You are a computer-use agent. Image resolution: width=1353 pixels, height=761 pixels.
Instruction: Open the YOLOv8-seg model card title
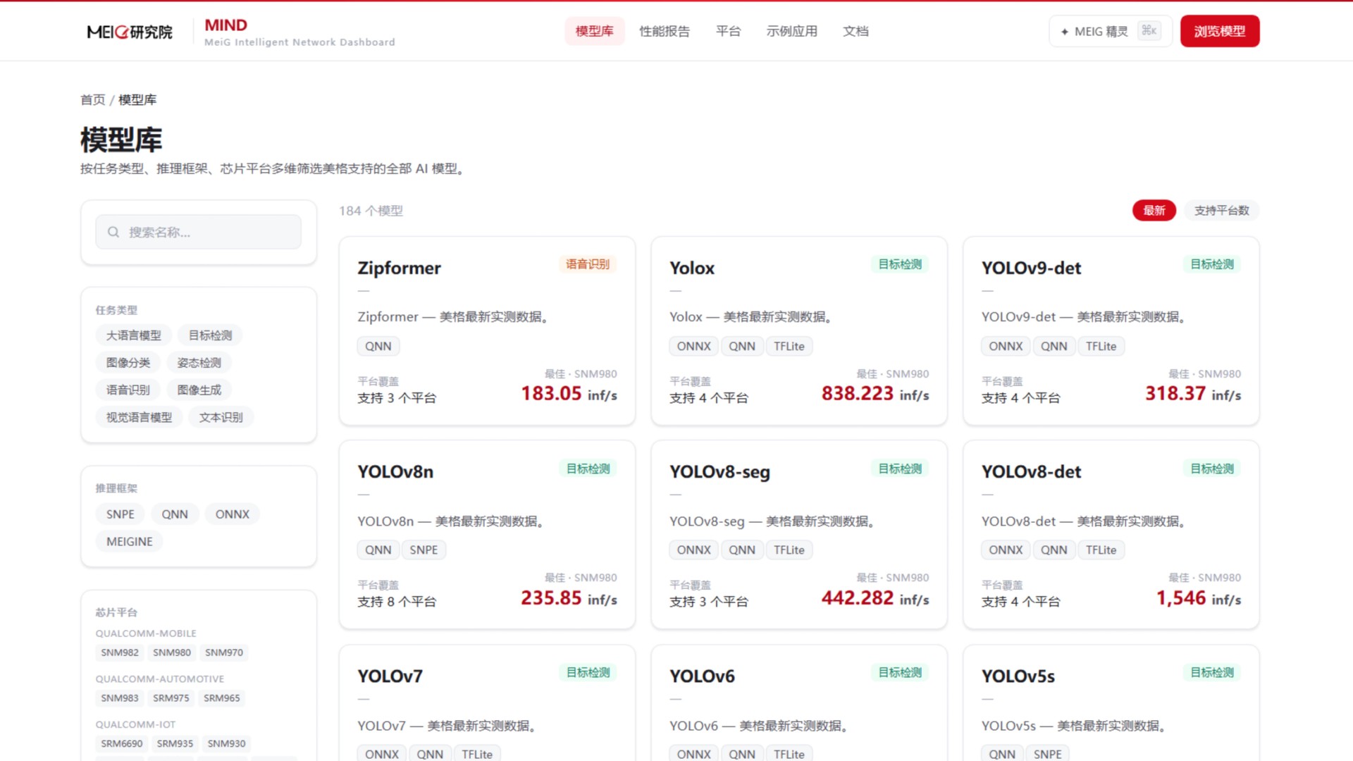click(x=719, y=471)
